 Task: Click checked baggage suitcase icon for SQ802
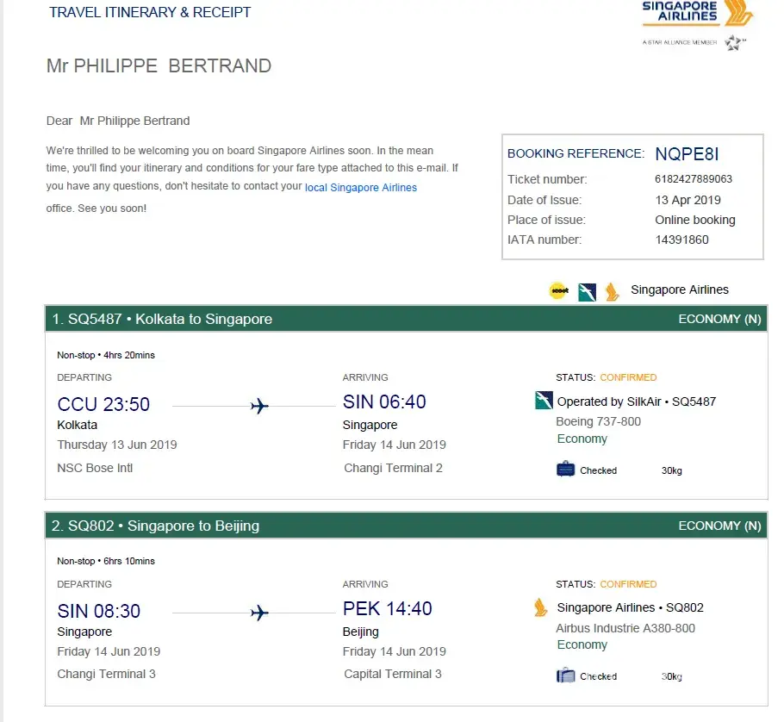(565, 675)
